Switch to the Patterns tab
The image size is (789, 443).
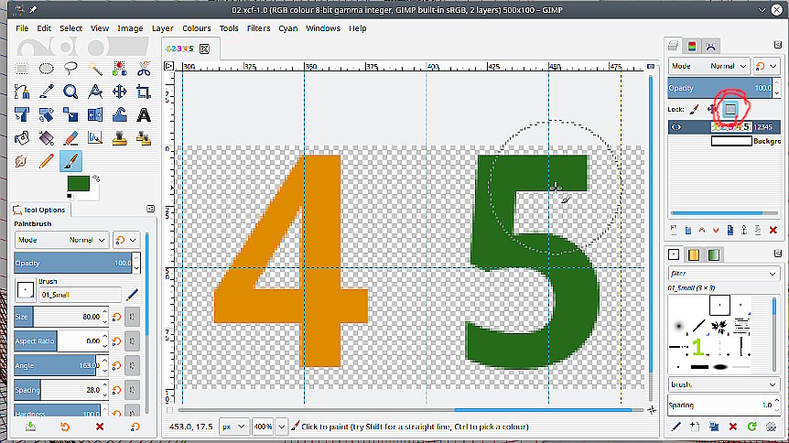click(x=694, y=254)
